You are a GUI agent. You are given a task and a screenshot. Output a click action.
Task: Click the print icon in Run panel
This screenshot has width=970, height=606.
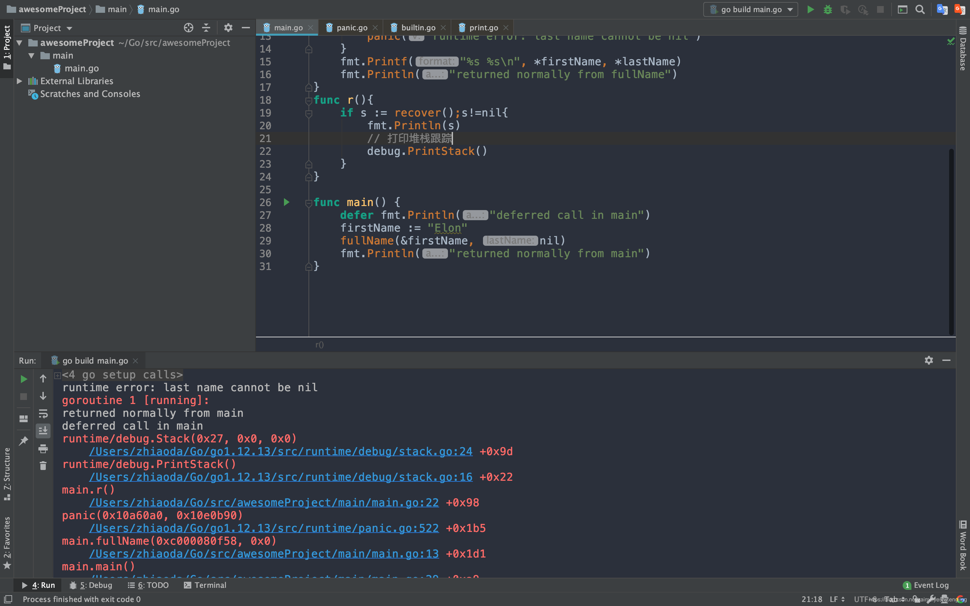coord(43,448)
